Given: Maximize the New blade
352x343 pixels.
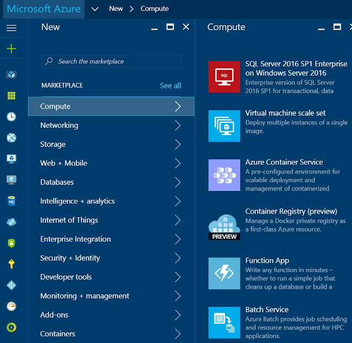Looking at the screenshot, I should (170, 27).
